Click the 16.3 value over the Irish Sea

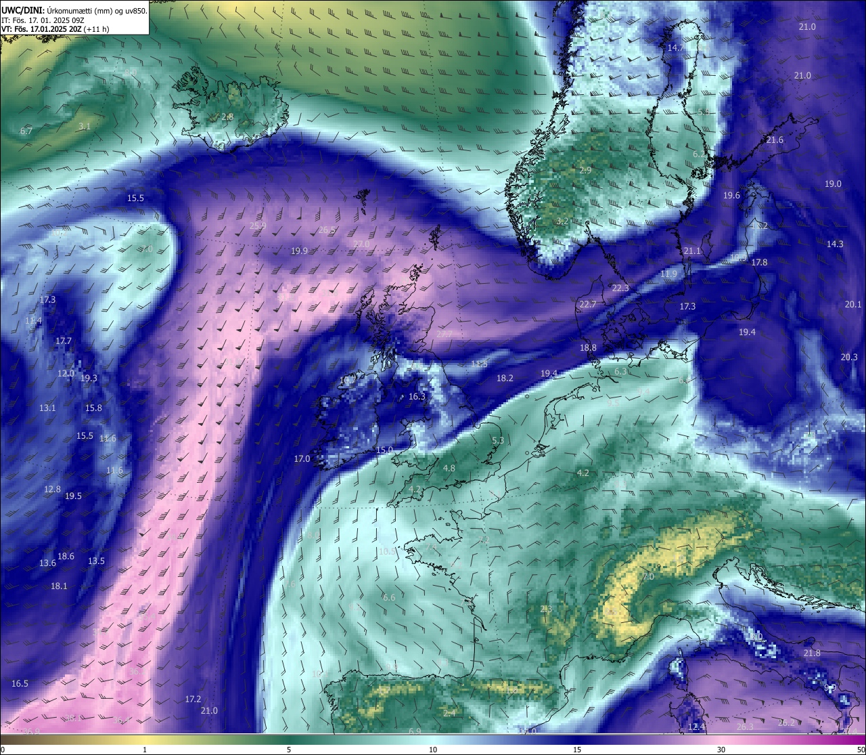click(417, 397)
